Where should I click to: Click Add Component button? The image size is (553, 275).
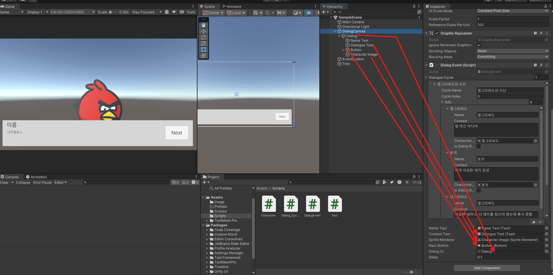click(487, 268)
